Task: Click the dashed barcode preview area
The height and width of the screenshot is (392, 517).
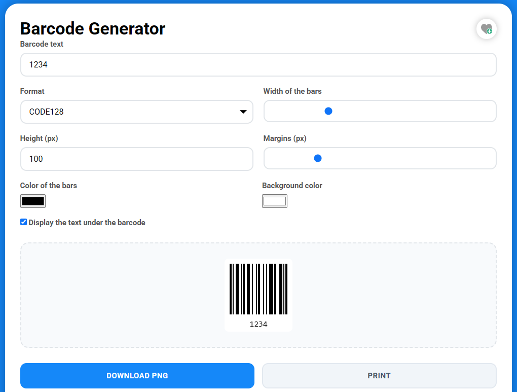Action: [x=258, y=295]
